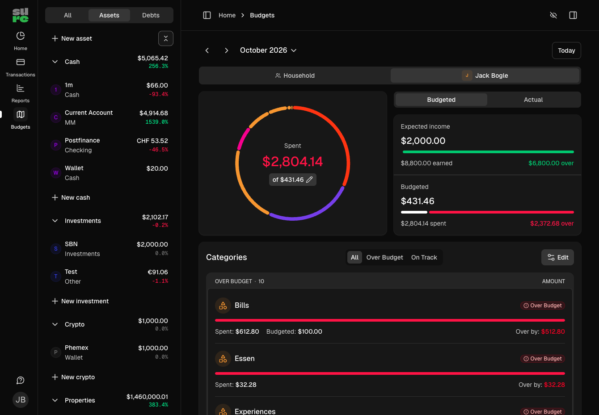
Task: Open the Postfinance Checking account row
Action: [109, 145]
